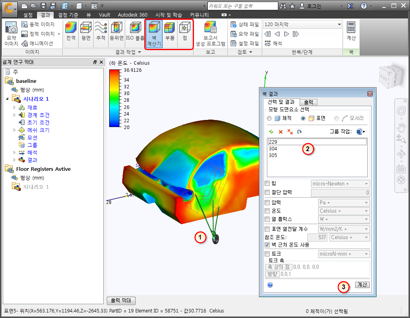Step forward one iteration
Image resolution: width=410 pixels, height=318 pixels.
(x=287, y=34)
